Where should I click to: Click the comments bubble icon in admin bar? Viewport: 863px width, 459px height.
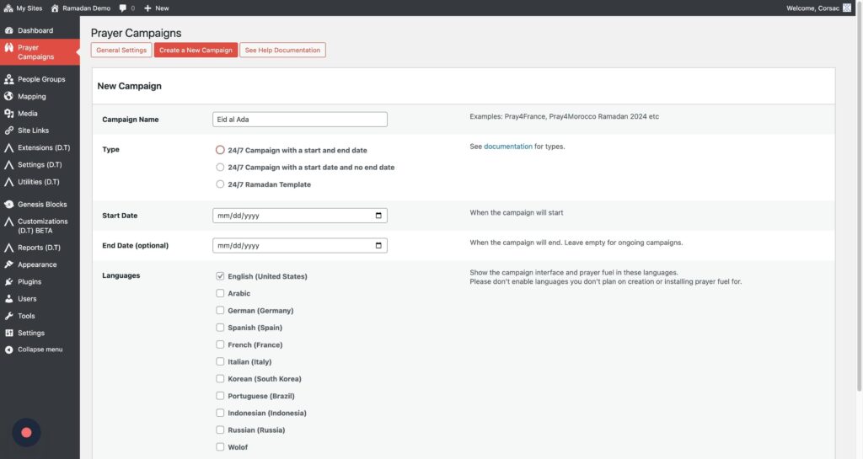point(123,8)
